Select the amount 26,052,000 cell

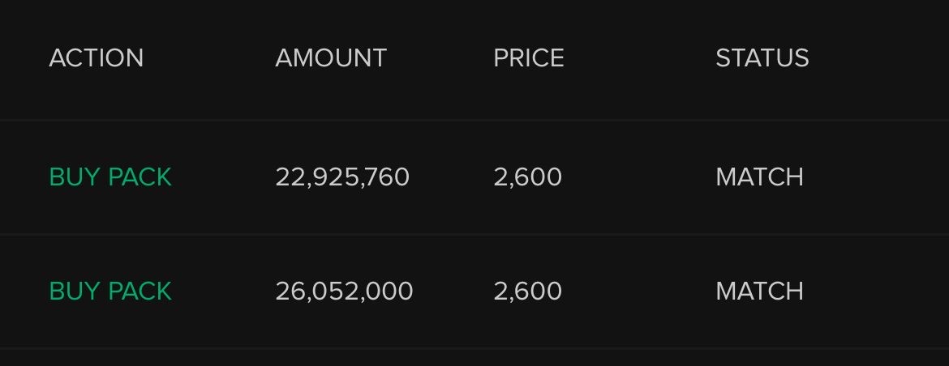[x=344, y=292]
